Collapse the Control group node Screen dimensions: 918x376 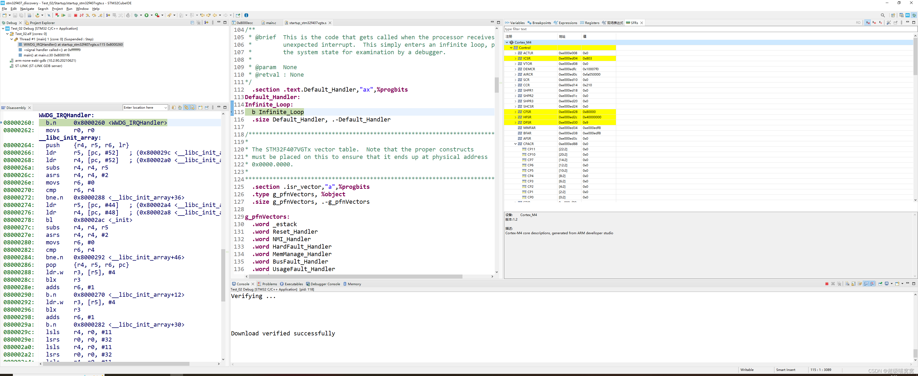[x=511, y=48]
